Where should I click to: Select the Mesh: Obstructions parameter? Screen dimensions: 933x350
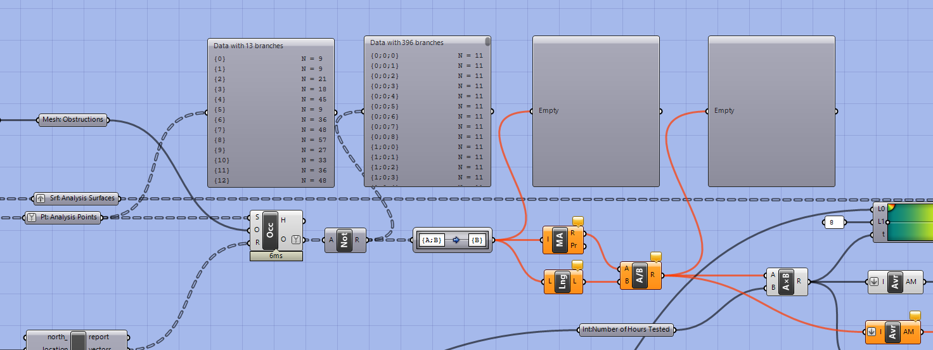(73, 119)
